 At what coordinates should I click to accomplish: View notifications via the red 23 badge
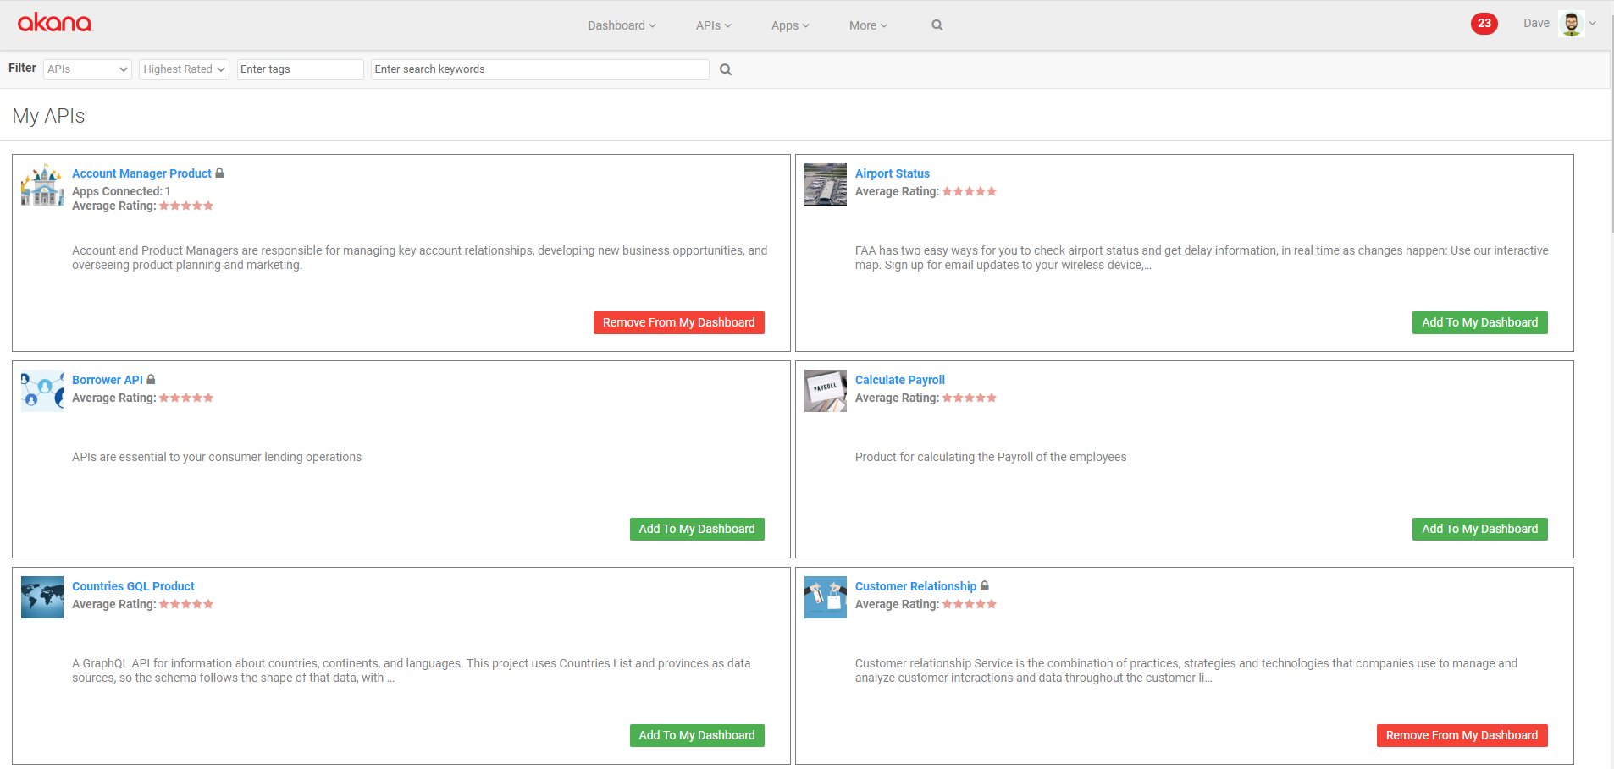point(1484,23)
